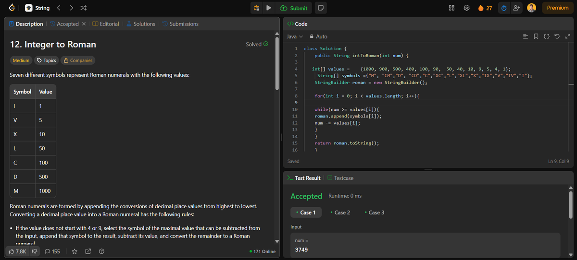Open the notes icon beside Submit
This screenshot has height=260, width=577.
coord(321,8)
